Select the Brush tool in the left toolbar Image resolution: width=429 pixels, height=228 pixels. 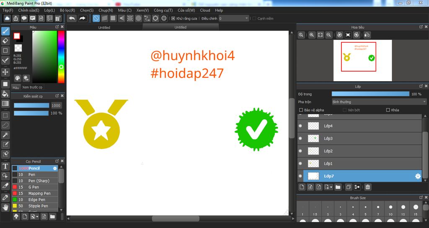click(x=5, y=31)
